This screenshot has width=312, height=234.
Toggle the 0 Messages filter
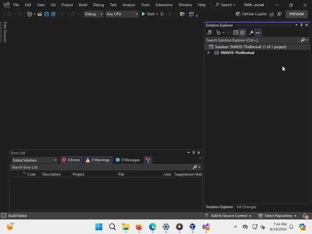click(128, 160)
